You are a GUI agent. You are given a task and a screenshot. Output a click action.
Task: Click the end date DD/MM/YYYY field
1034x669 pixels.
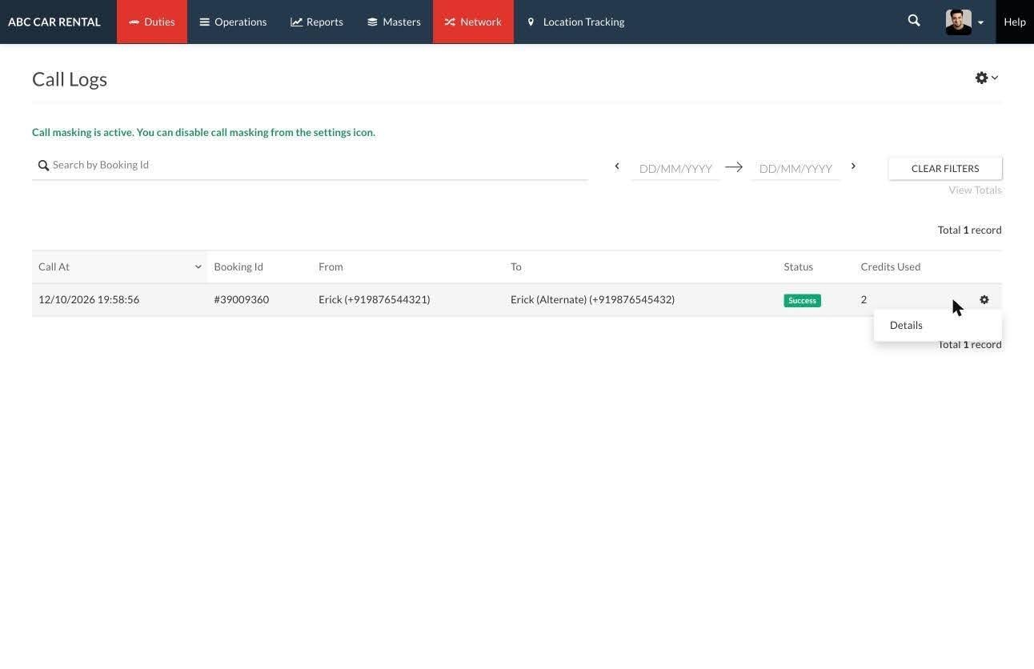796,168
